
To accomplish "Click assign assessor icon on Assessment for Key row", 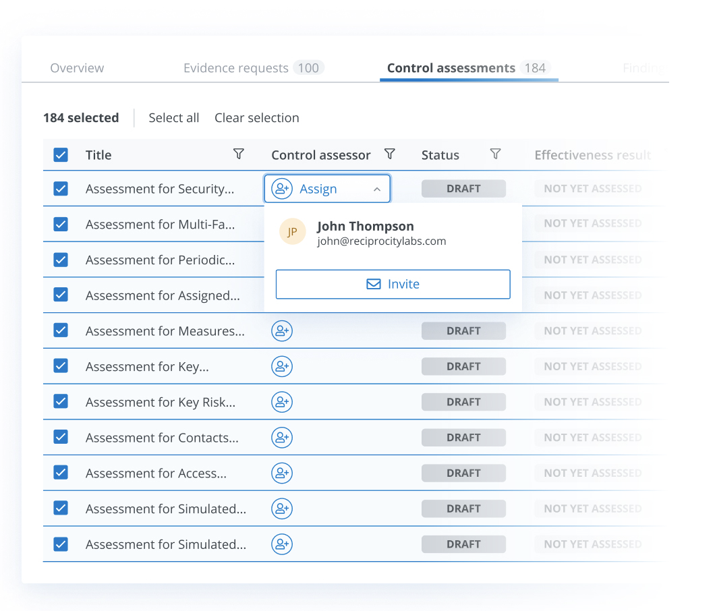I will 282,366.
